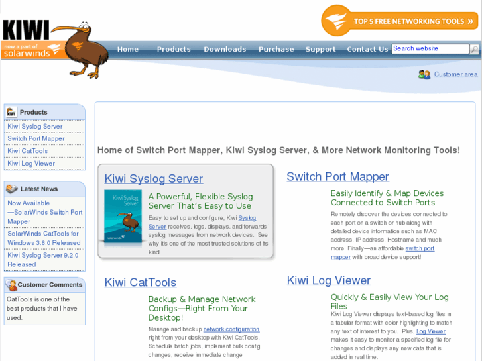Click 'Backup & Manage Network Configs' tagline
The width and height of the screenshot is (482, 361).
click(x=202, y=308)
